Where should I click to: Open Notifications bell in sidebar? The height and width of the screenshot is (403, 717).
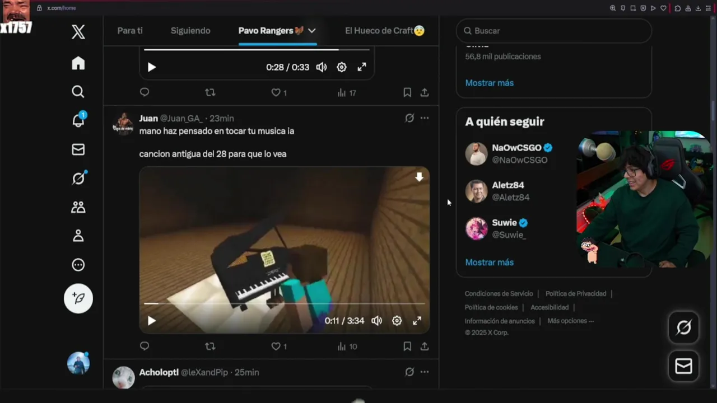78,120
